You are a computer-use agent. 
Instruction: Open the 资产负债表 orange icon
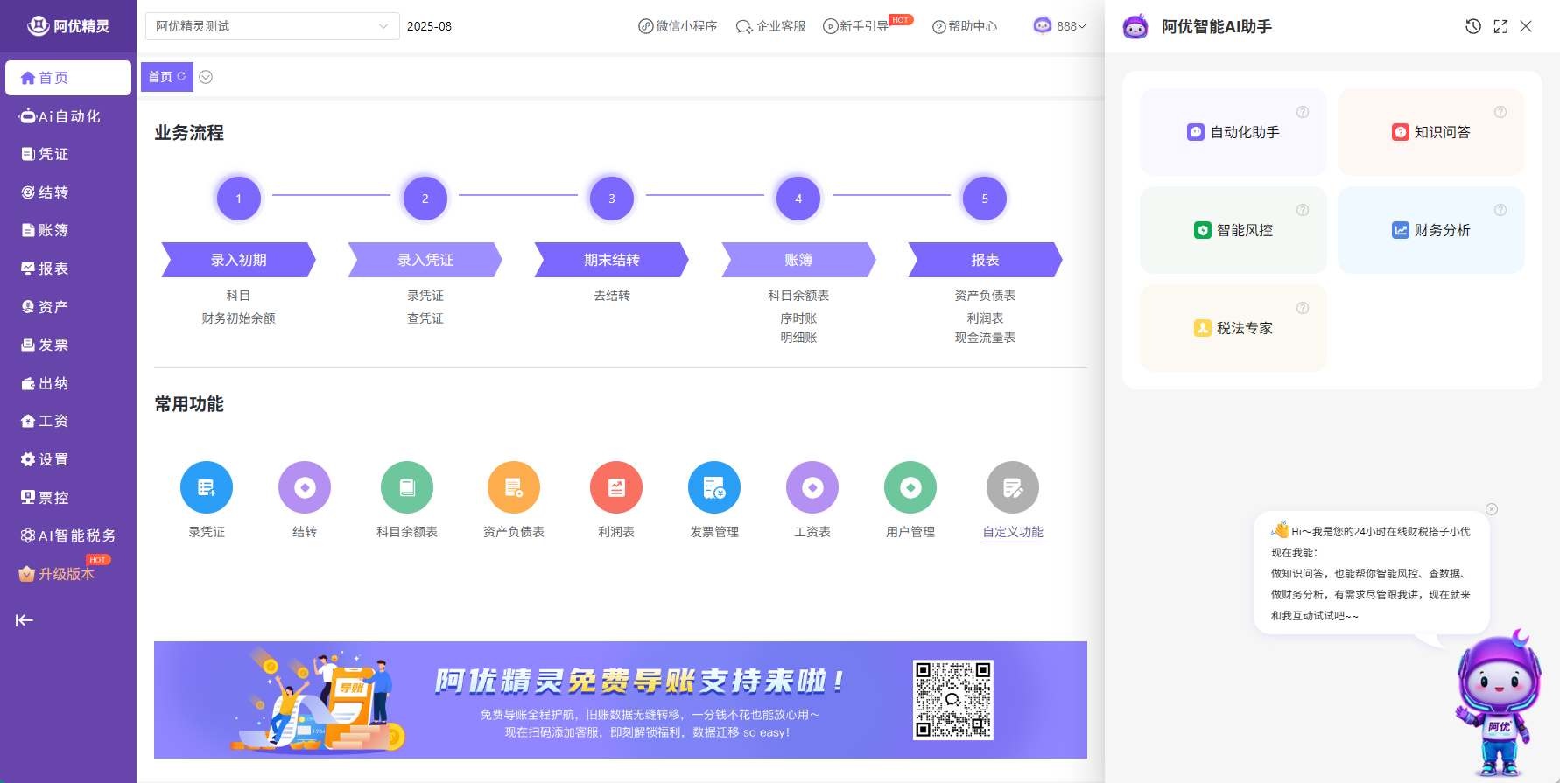[514, 487]
